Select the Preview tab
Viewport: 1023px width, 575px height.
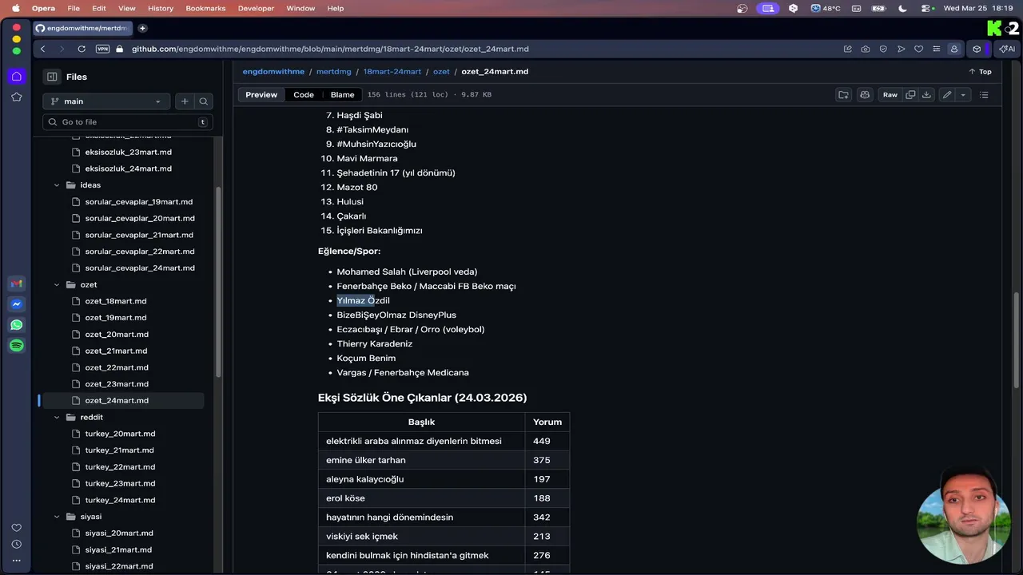coord(261,95)
